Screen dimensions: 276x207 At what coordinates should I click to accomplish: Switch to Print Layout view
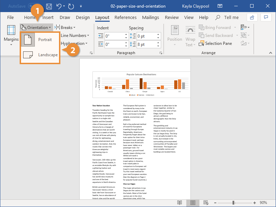pos(193,203)
